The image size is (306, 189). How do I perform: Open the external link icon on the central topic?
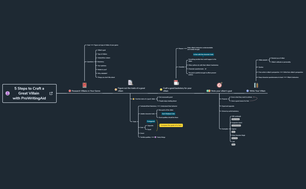pos(51,93)
